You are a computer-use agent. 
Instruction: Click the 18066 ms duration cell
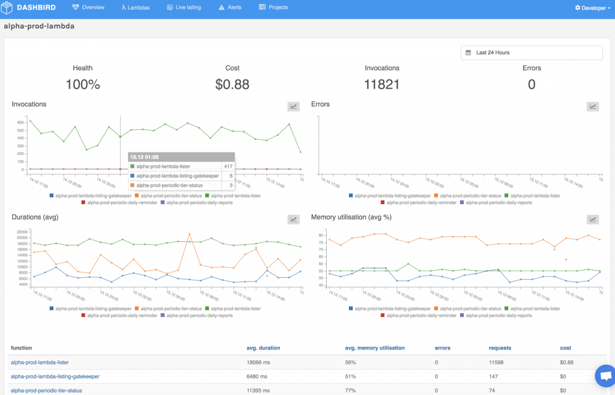click(x=258, y=363)
